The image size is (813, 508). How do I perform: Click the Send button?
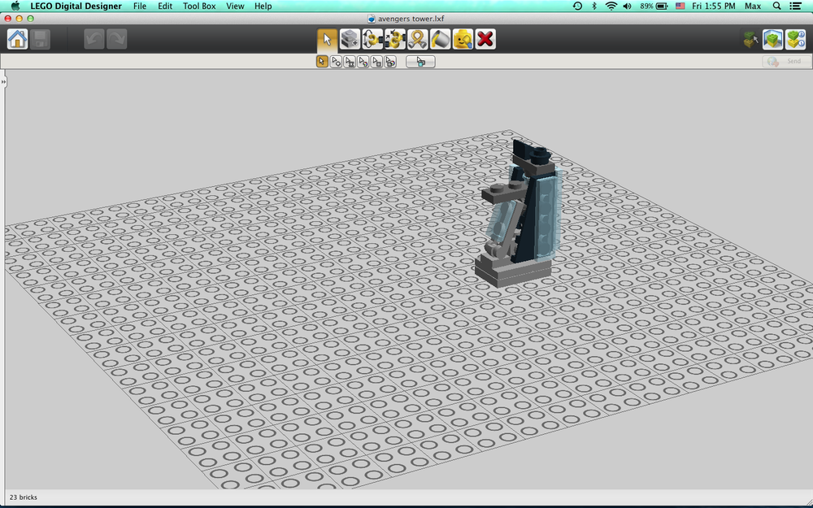[x=786, y=62]
